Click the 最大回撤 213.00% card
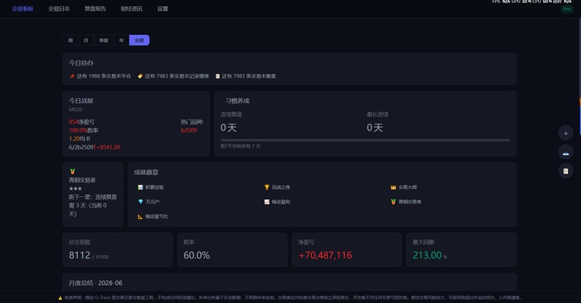The image size is (581, 303). tap(461, 250)
